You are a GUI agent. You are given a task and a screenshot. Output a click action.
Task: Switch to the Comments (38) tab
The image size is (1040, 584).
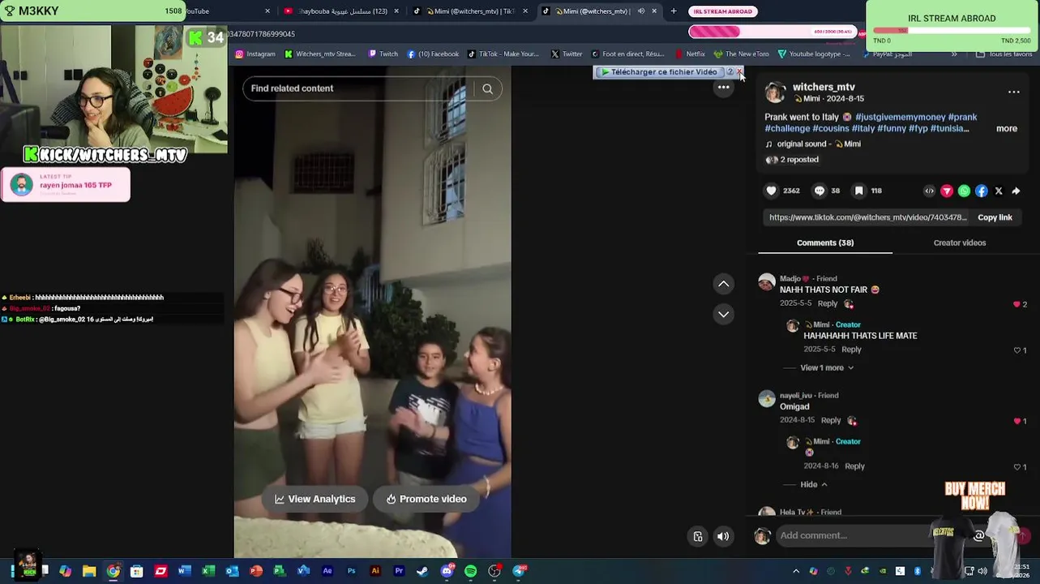click(825, 243)
